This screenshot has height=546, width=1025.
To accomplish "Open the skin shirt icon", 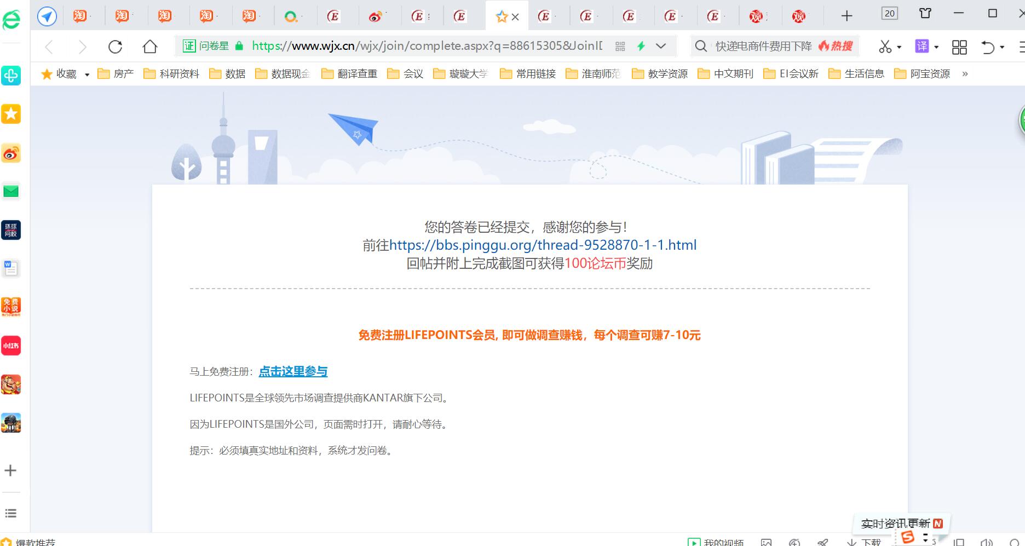I will tap(925, 13).
